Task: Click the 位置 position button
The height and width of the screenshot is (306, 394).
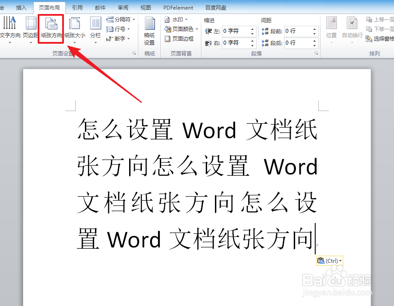Action: pos(331,30)
